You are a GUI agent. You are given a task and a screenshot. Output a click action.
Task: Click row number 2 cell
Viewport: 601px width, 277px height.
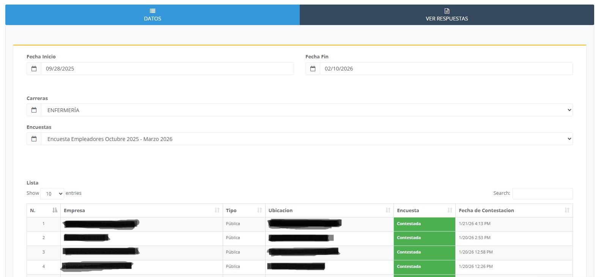pyautogui.click(x=44, y=238)
